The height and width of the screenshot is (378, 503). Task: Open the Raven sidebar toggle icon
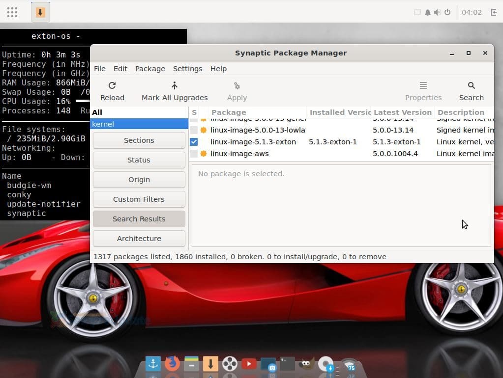[x=494, y=12]
